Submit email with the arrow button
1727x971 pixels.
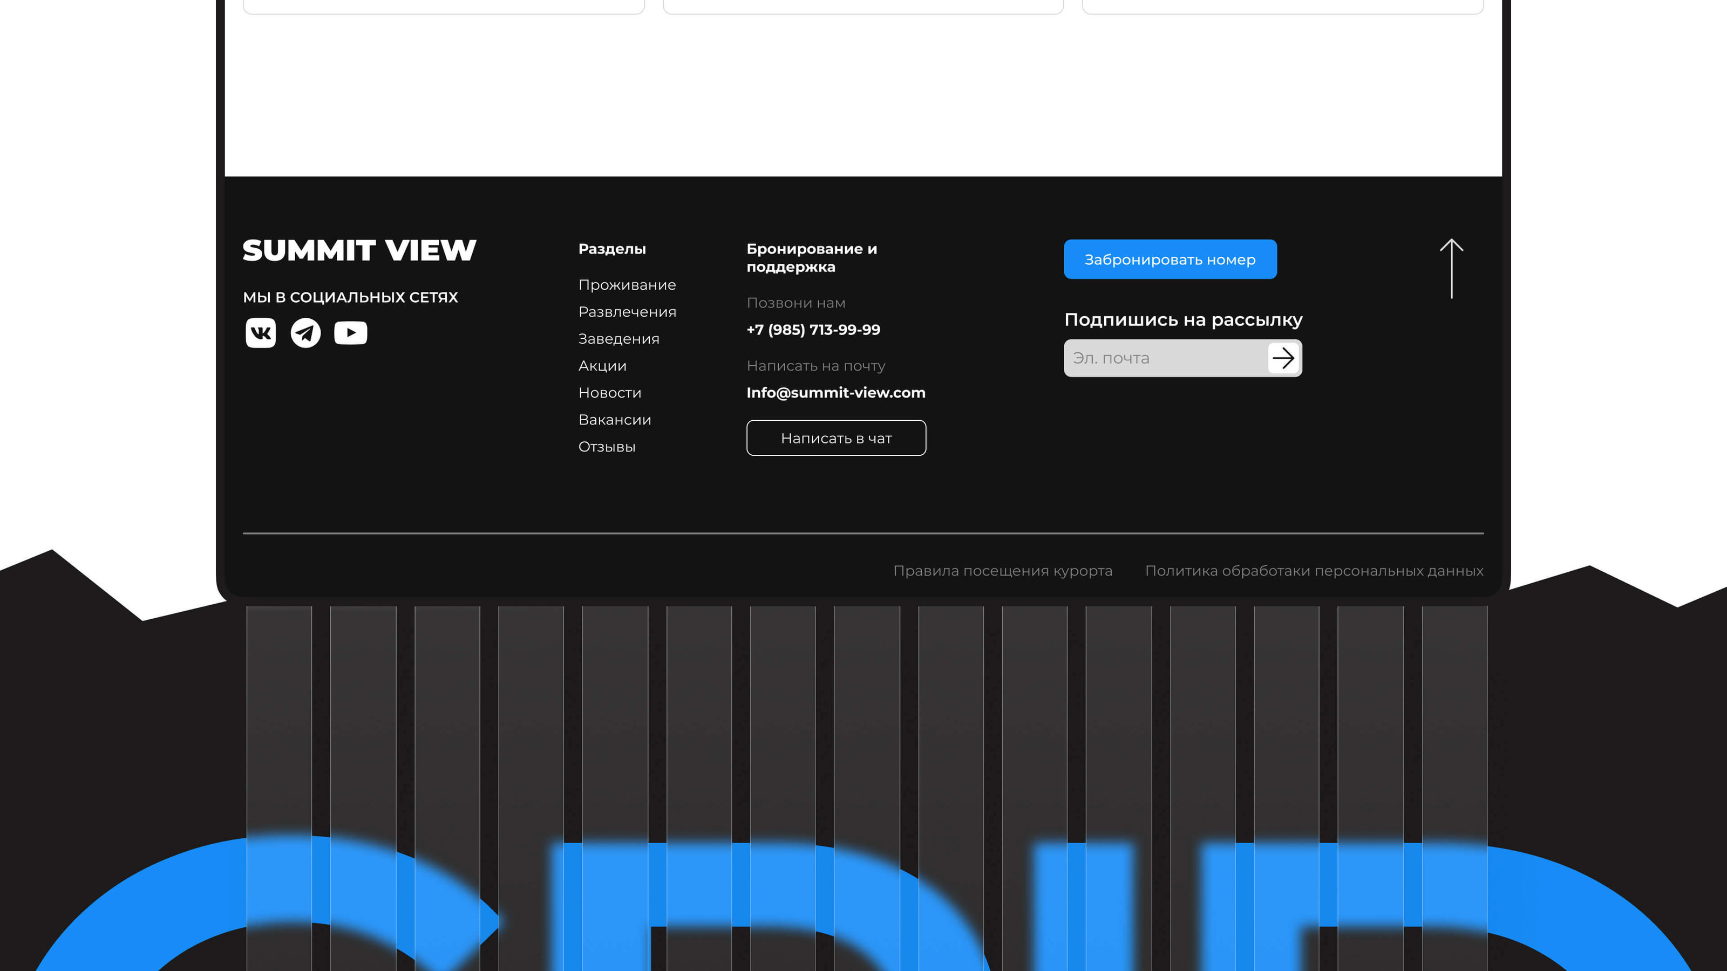point(1283,358)
